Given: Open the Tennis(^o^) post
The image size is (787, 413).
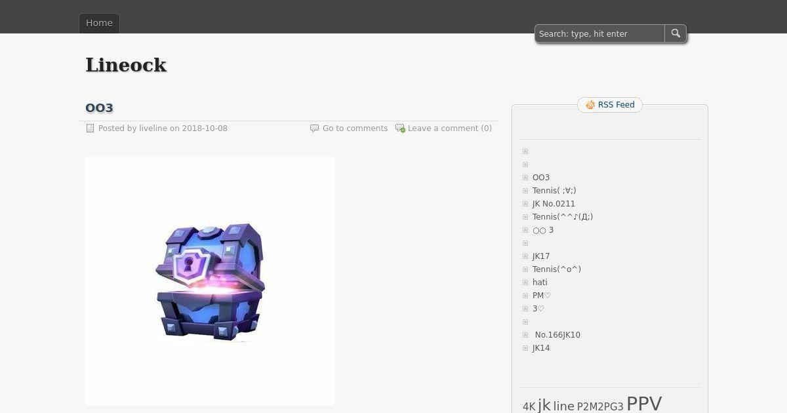Looking at the screenshot, I should (557, 269).
